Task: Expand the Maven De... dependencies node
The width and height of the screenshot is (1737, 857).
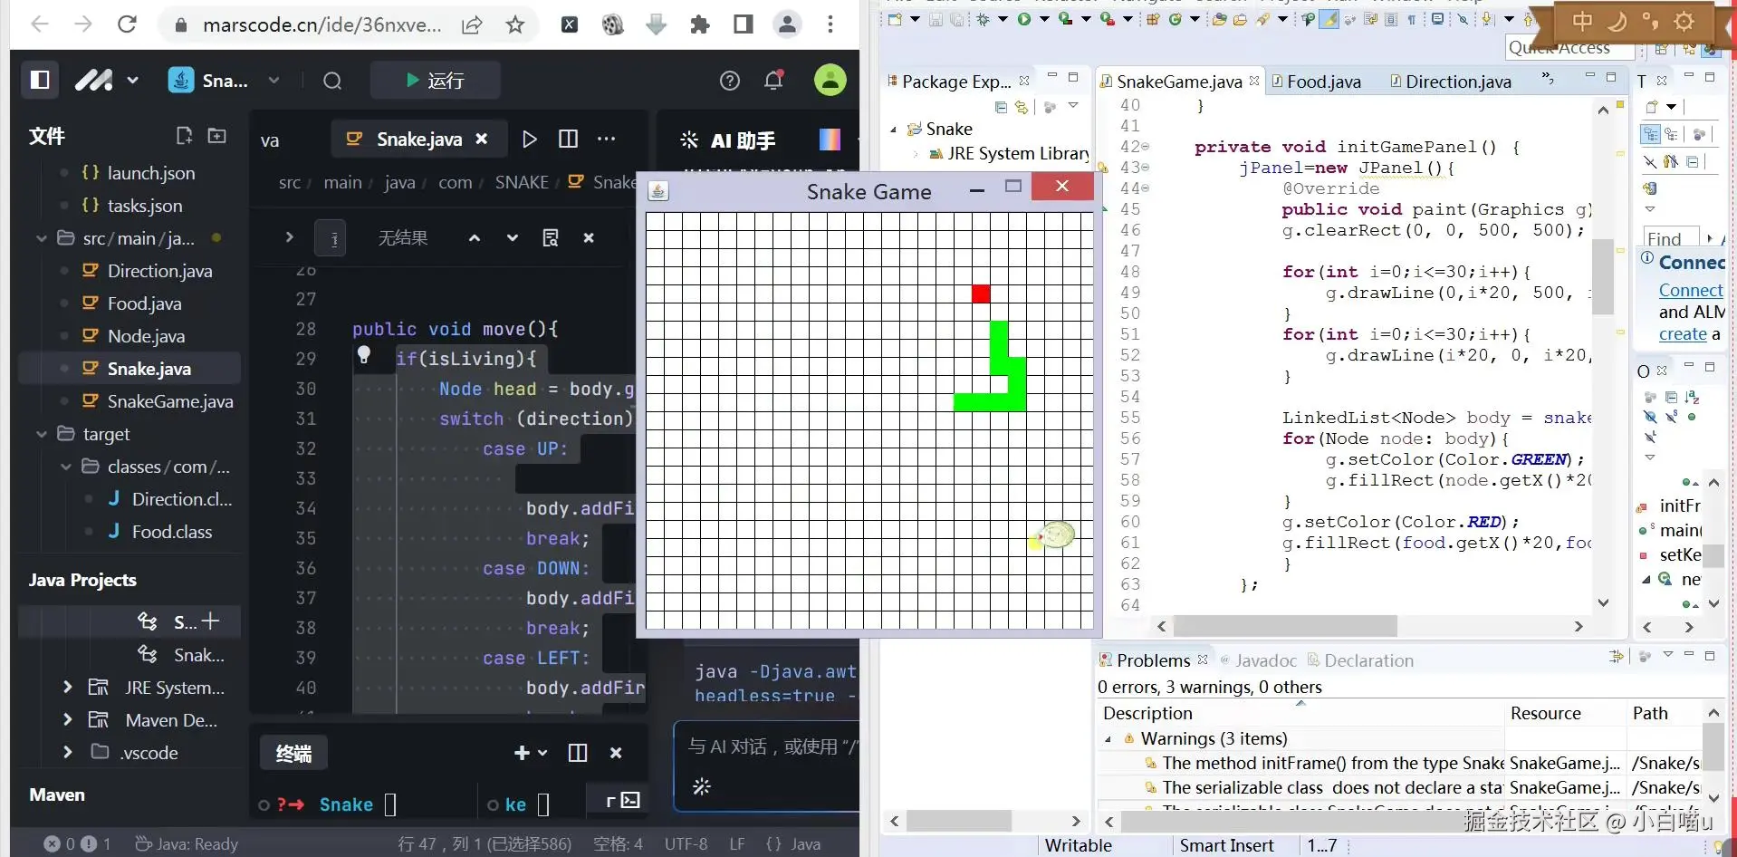Action: [x=67, y=720]
